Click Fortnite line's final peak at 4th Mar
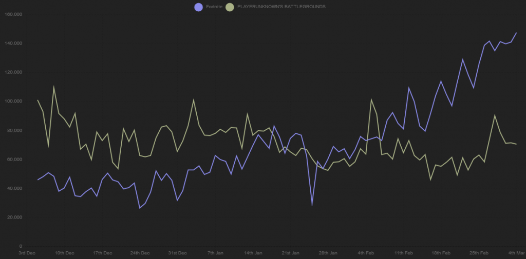 tap(516, 33)
